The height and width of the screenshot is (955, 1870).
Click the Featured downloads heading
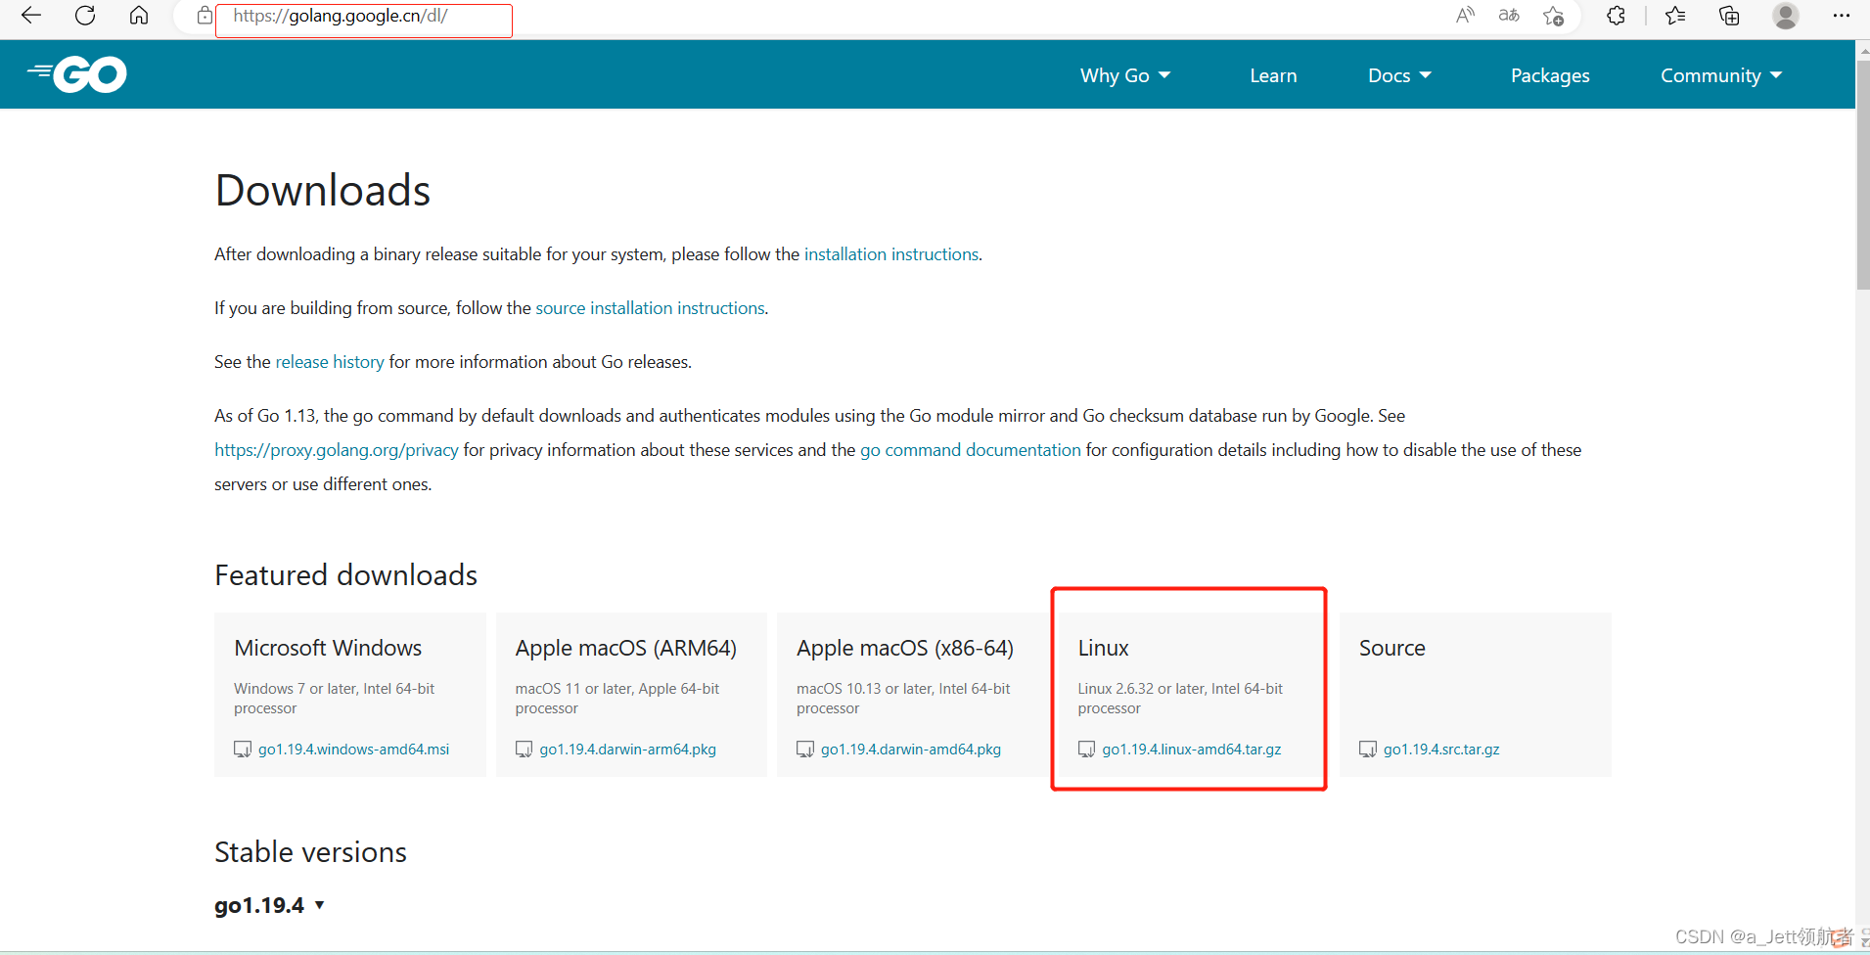(x=345, y=575)
